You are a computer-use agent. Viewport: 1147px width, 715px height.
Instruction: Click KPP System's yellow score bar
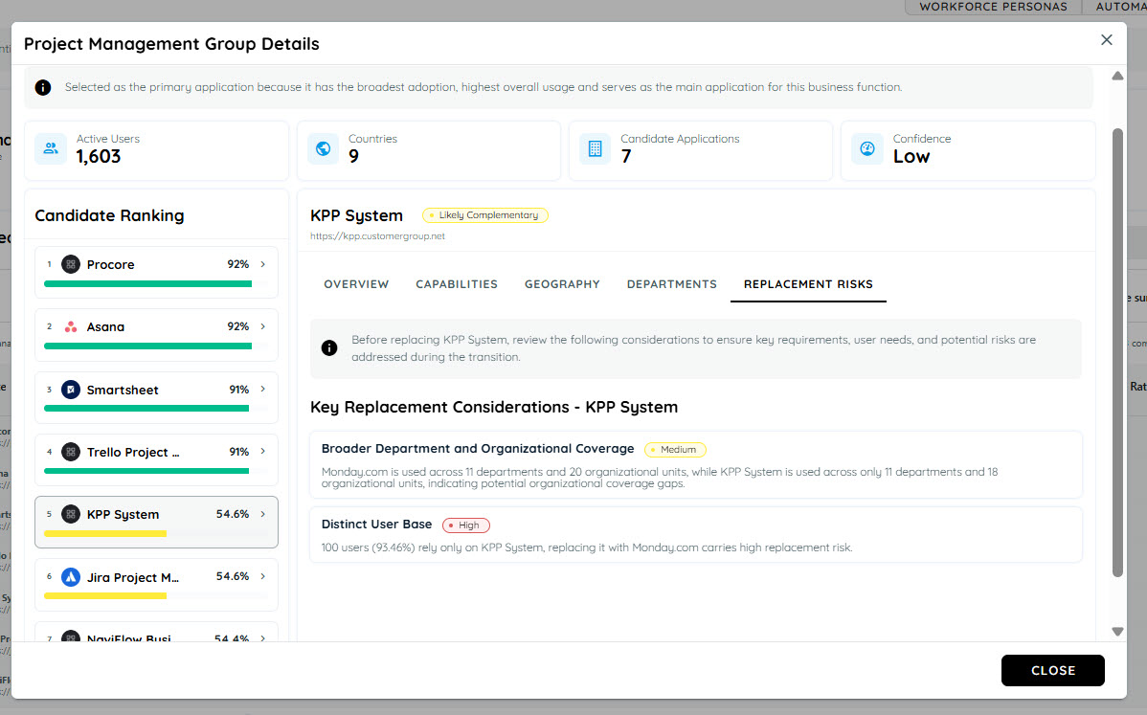[105, 534]
